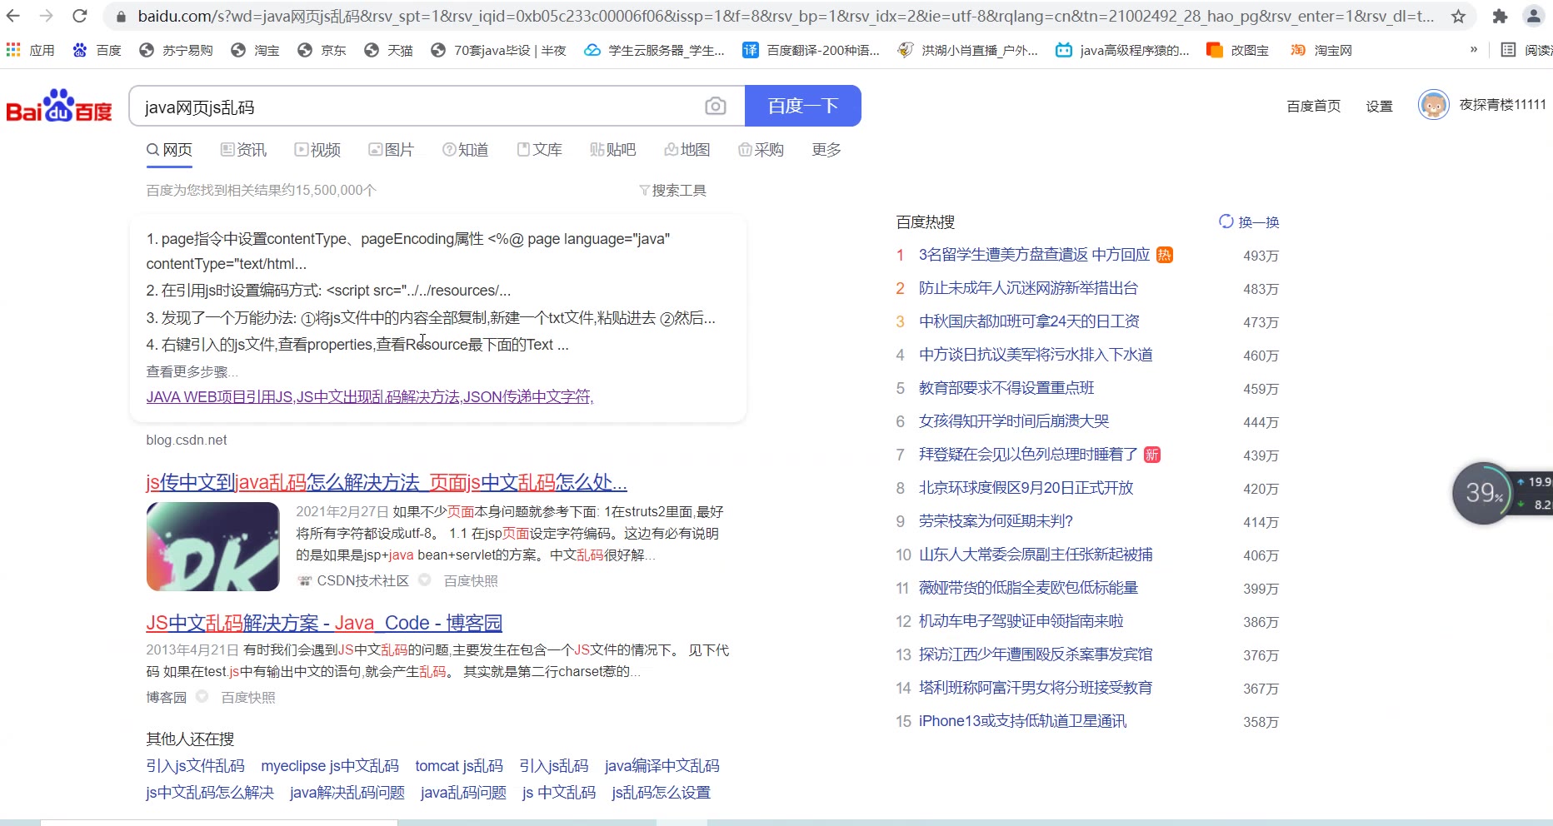Open the 学生云服务器 bookmark
This screenshot has height=826, width=1553.
click(654, 50)
